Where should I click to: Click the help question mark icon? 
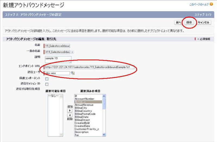(x=211, y=4)
